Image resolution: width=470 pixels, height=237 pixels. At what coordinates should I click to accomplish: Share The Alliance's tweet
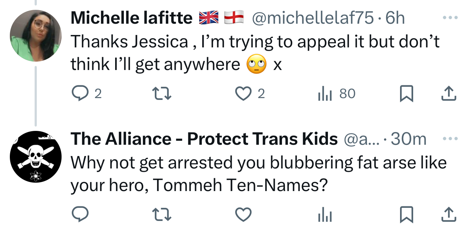(449, 215)
